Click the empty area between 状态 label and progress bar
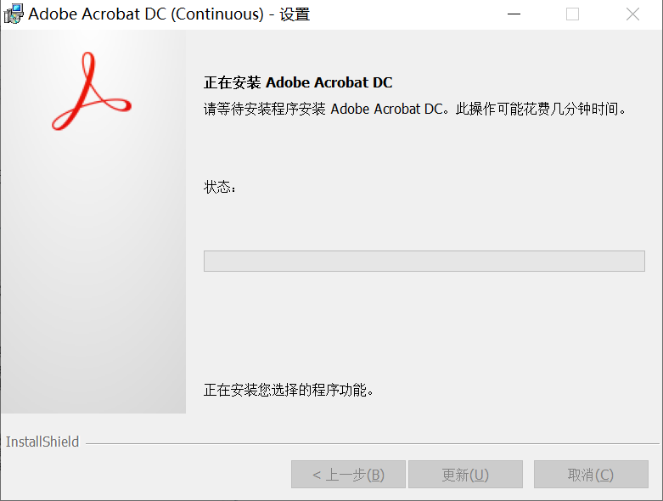Image resolution: width=663 pixels, height=501 pixels. coord(424,222)
